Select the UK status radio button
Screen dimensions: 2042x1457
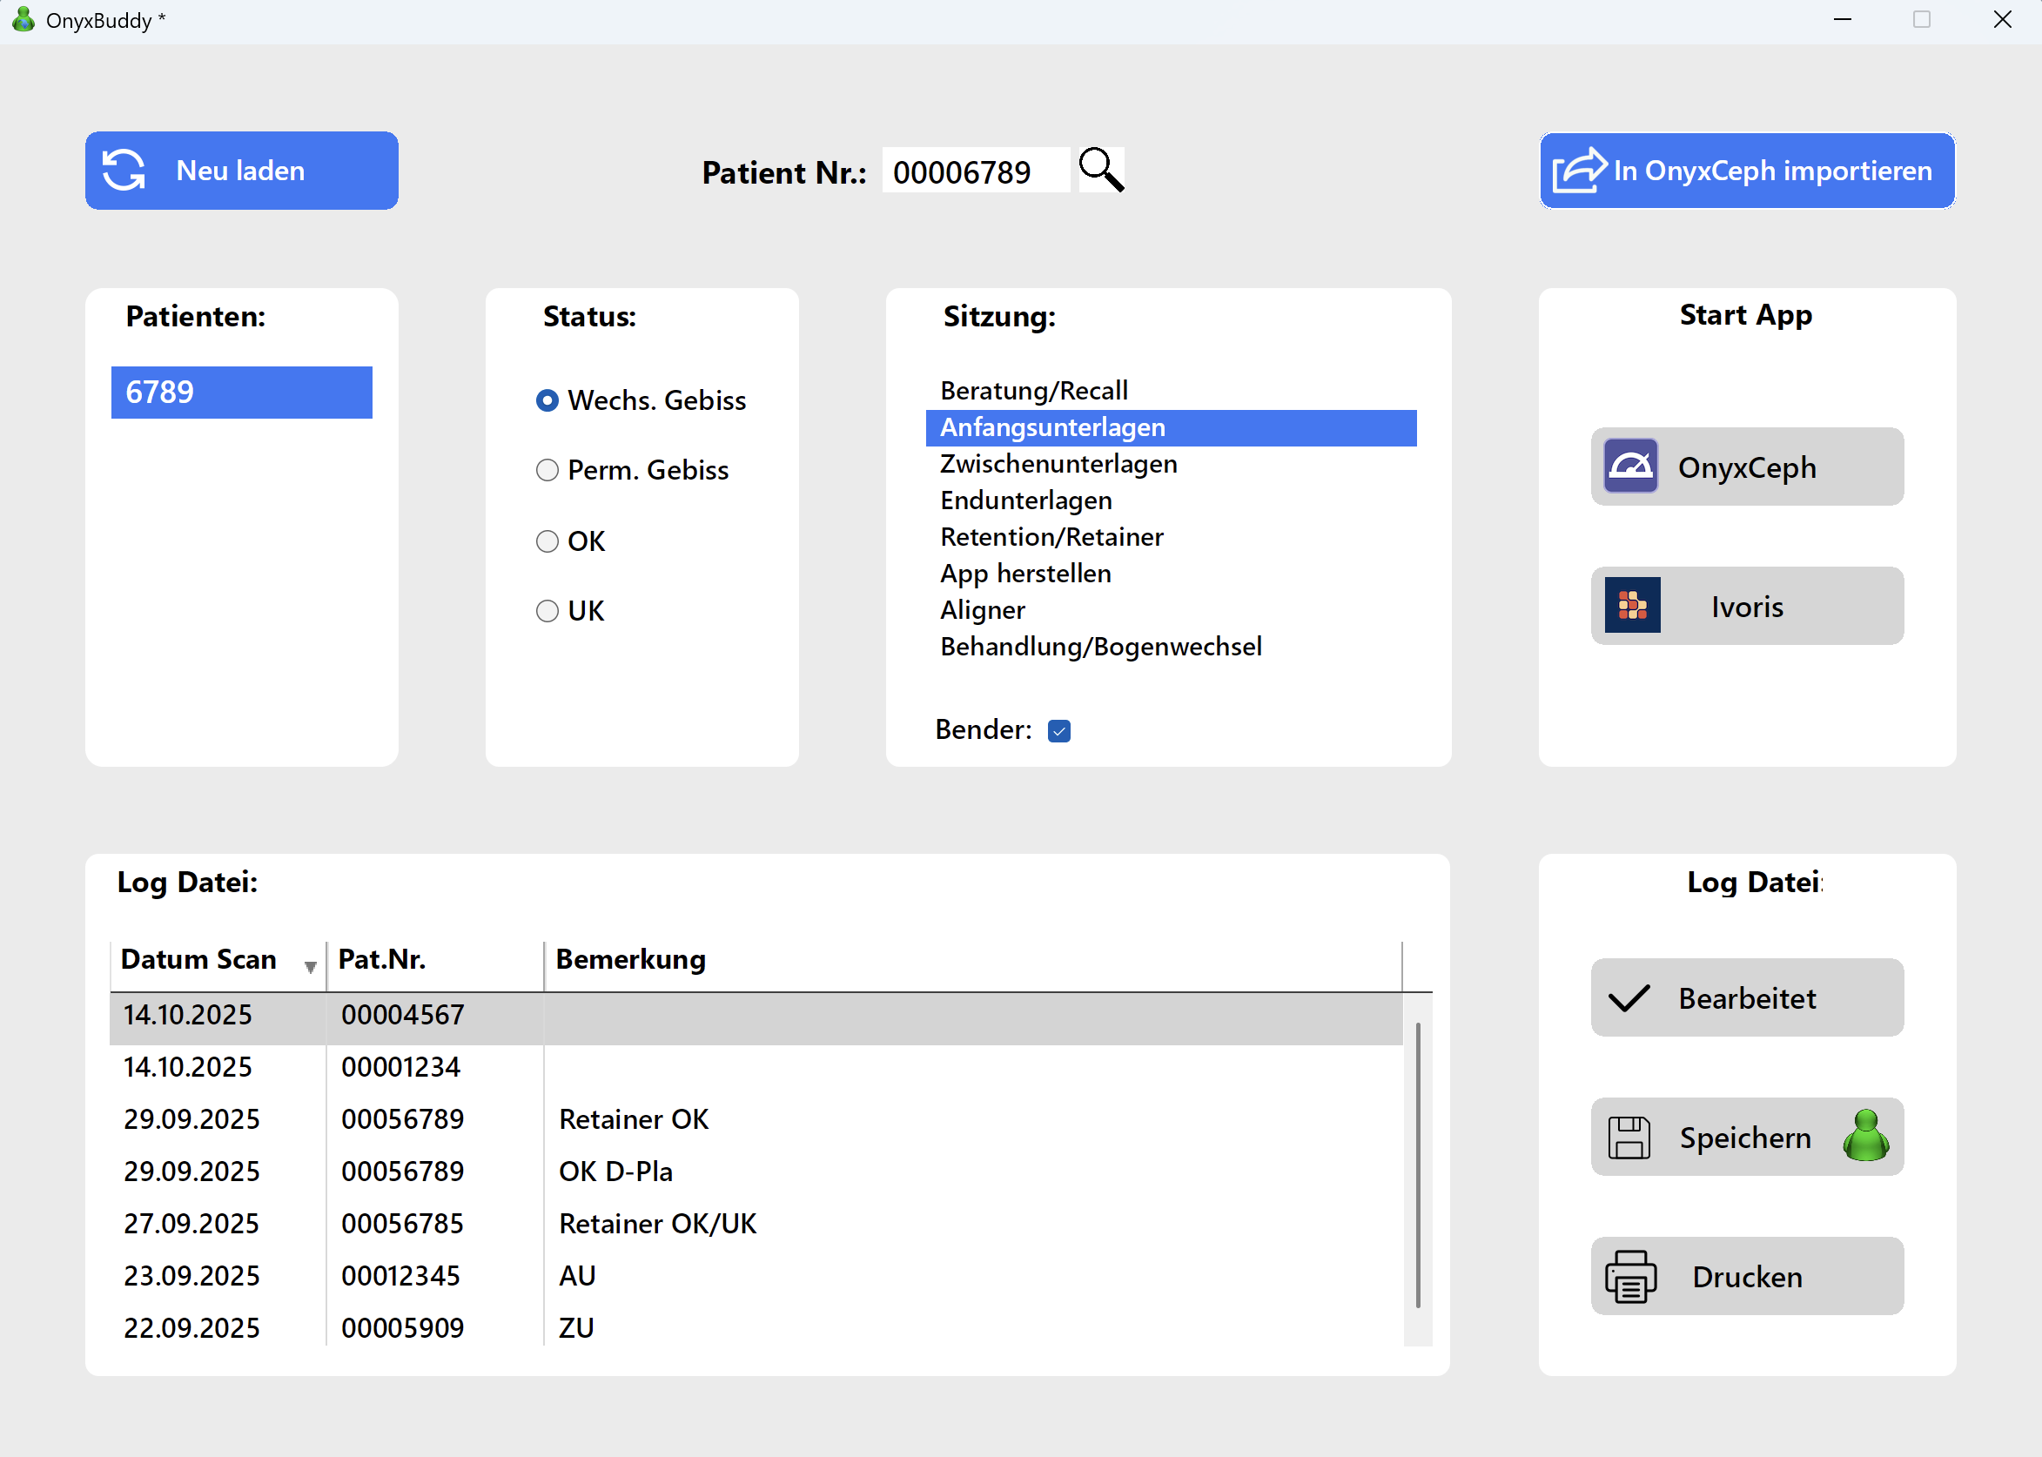pyautogui.click(x=547, y=611)
